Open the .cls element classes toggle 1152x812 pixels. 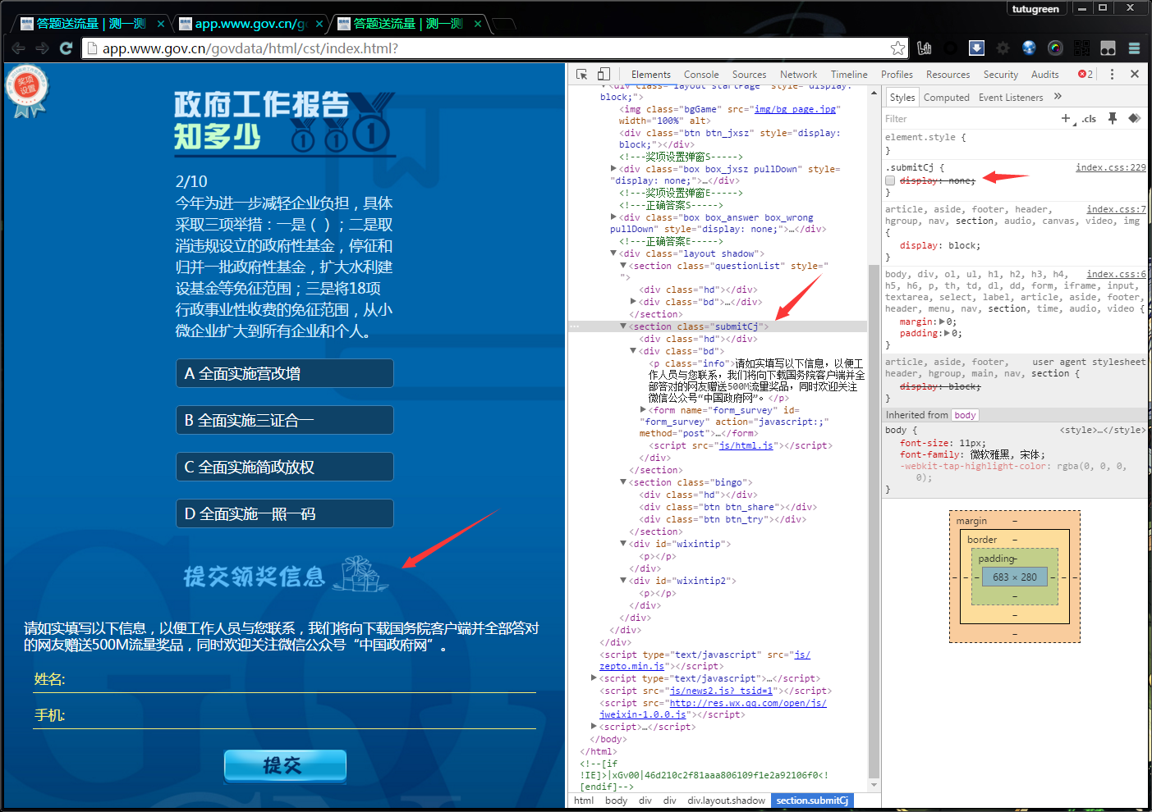[1090, 119]
